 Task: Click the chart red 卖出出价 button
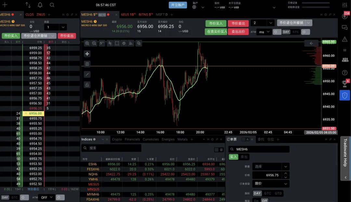pos(238,32)
